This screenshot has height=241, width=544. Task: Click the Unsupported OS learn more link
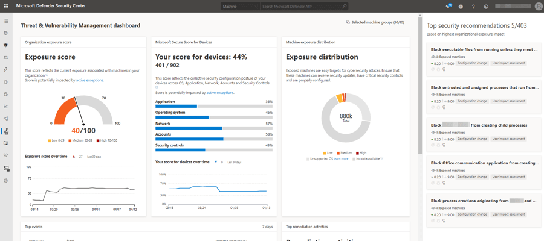click(x=341, y=158)
